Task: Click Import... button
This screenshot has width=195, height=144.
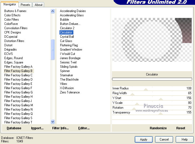Action: (37, 128)
